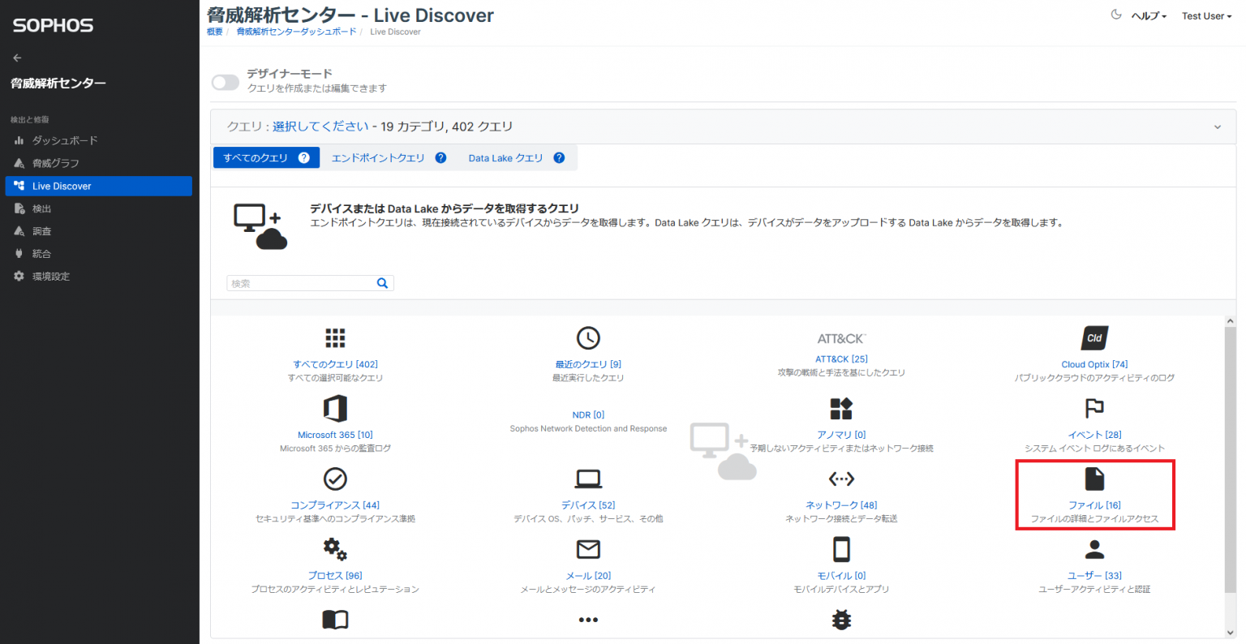
Task: Click the scroll-down arrow of the category list
Action: tap(1231, 632)
